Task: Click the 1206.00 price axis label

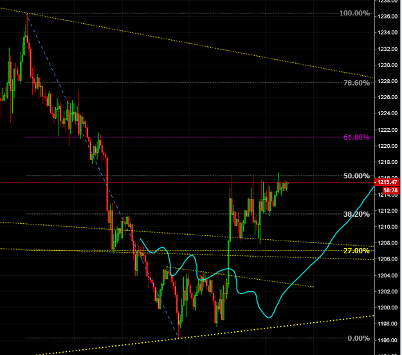Action: coord(387,259)
